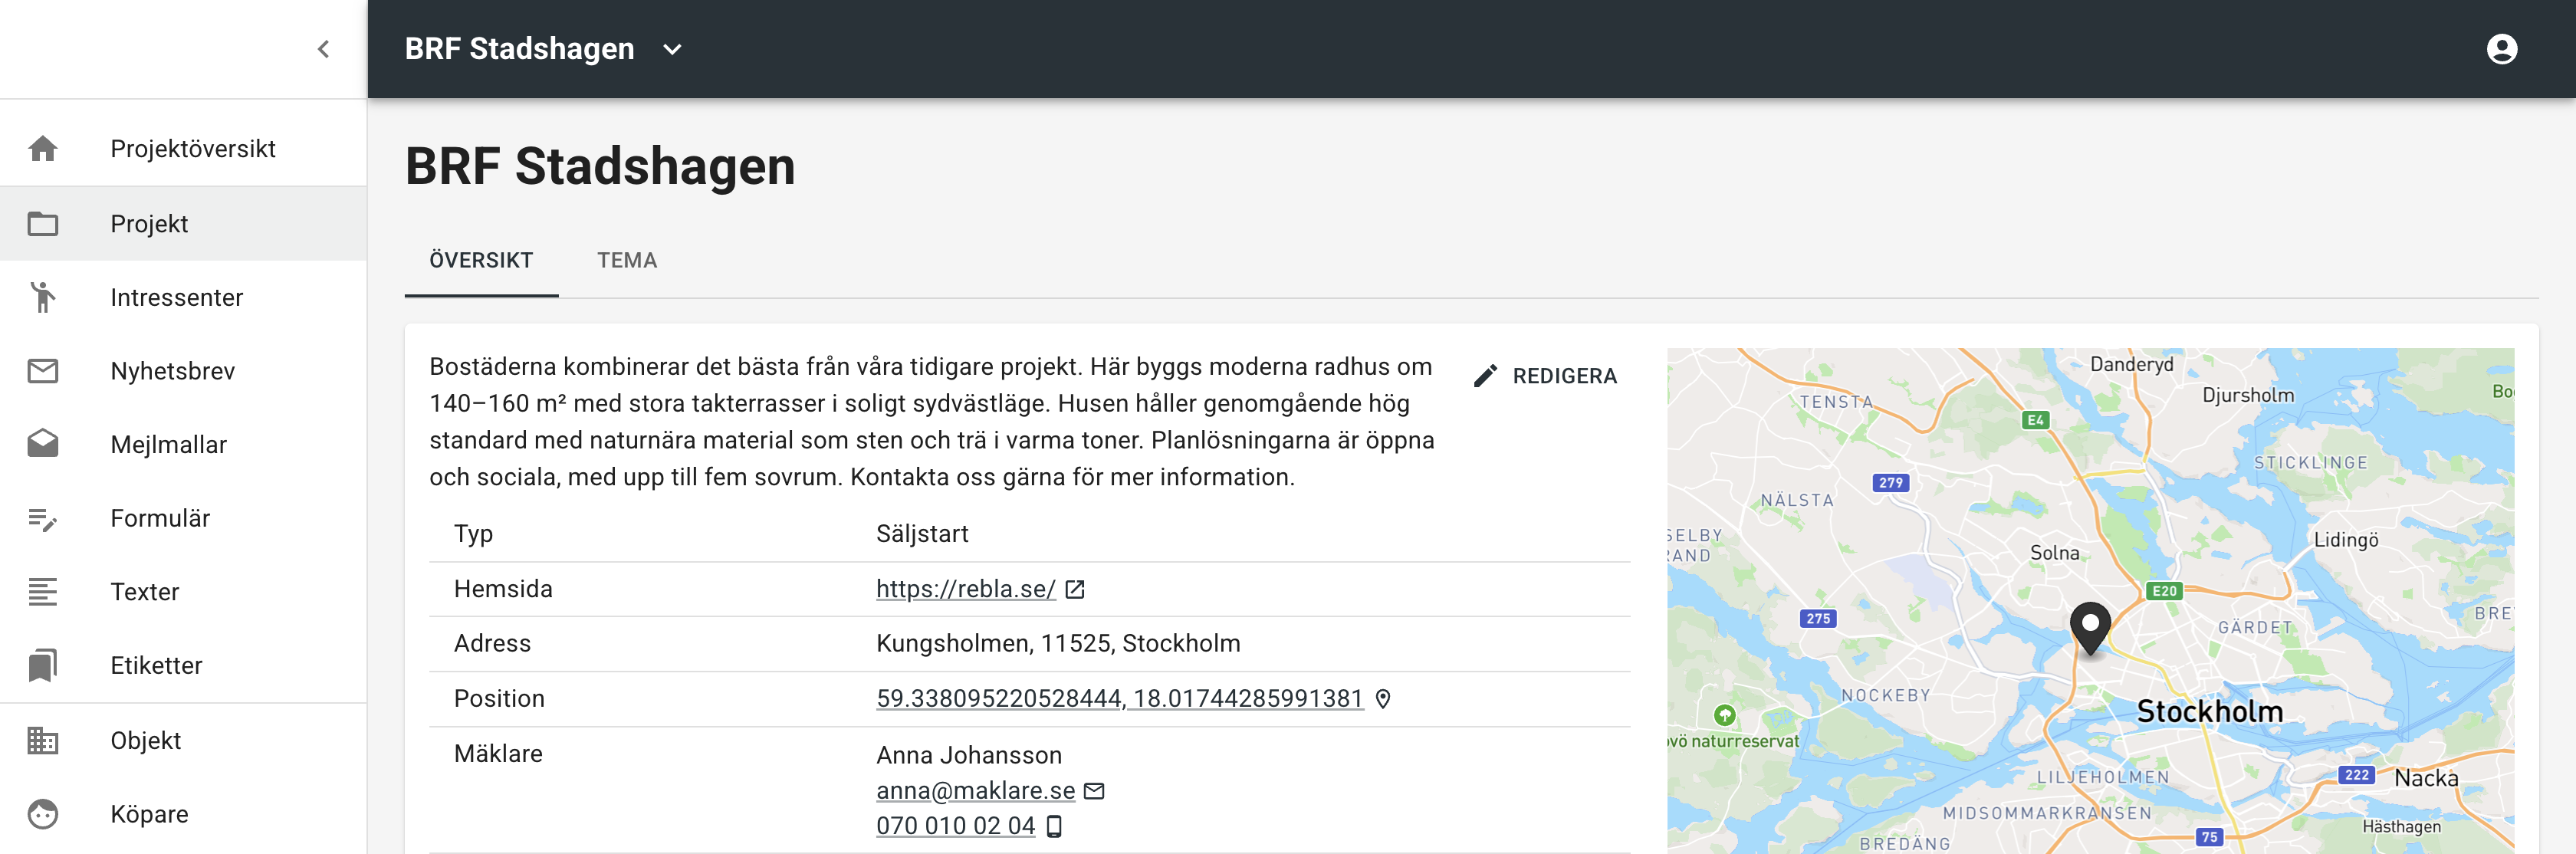Click the home icon beside Projektöversikt
2576x854 pixels.
[43, 149]
